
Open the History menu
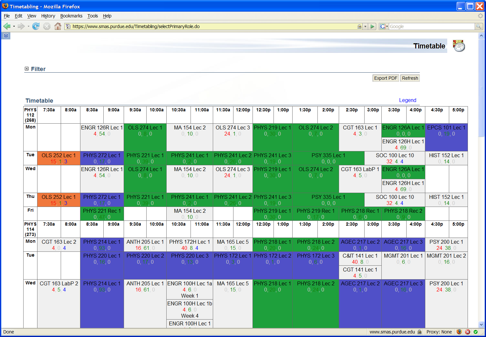click(48, 16)
